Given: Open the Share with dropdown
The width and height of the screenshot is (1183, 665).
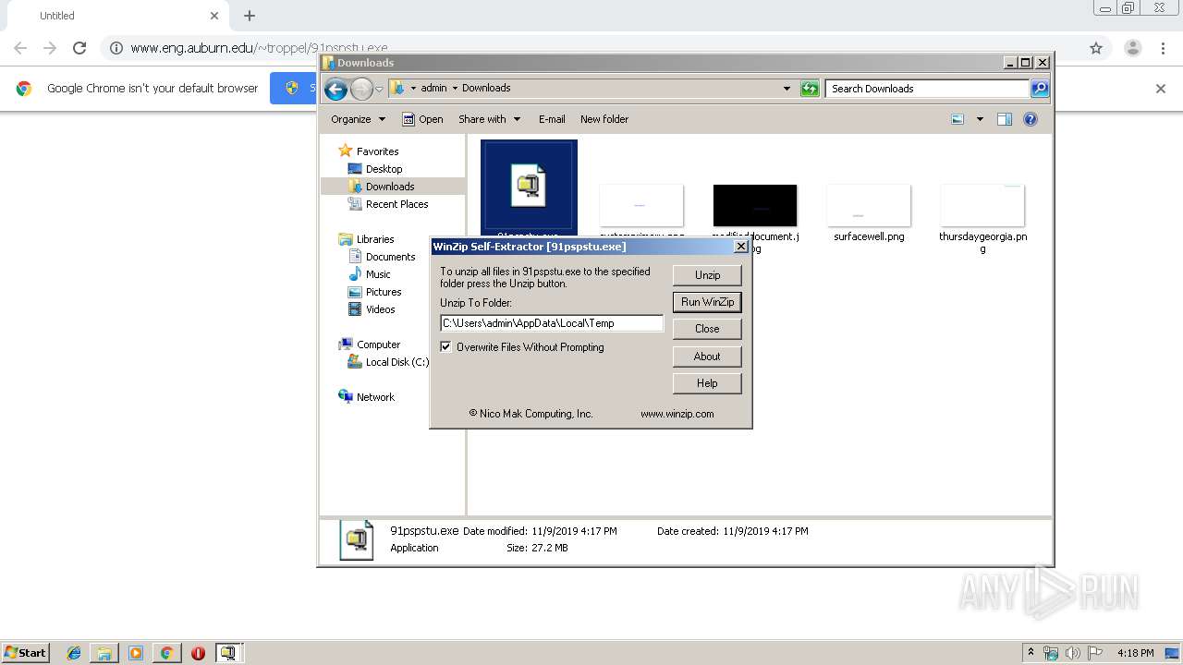Looking at the screenshot, I should click(x=489, y=119).
